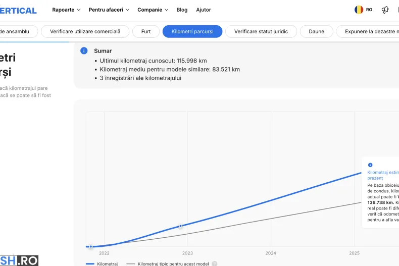Click the help icon beside typical mileage legend

(215, 263)
